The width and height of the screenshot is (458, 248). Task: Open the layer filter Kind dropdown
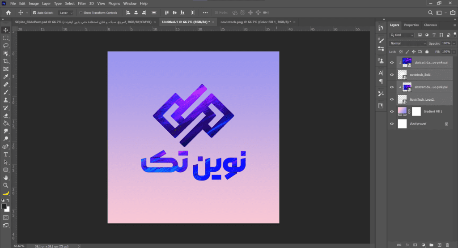(402, 35)
